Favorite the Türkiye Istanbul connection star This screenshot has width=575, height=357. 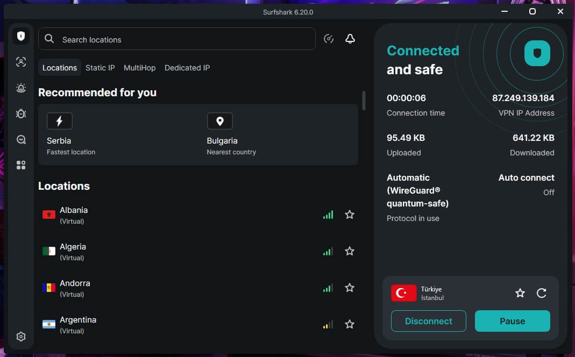point(520,293)
